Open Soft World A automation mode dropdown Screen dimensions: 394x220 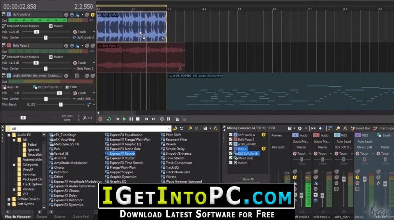94,32
